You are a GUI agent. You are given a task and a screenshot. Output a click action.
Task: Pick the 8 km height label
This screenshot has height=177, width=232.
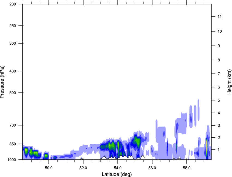click(219, 60)
